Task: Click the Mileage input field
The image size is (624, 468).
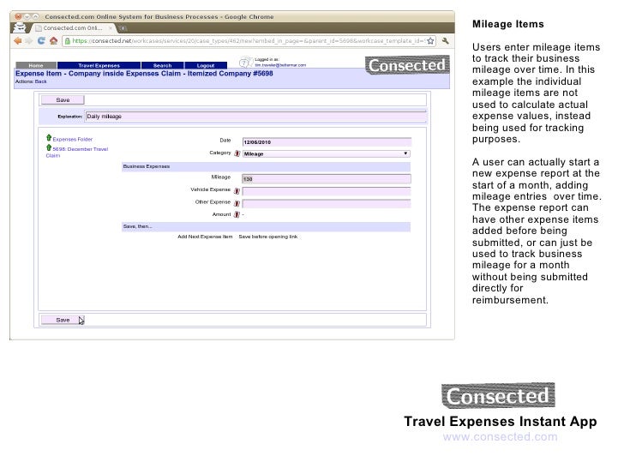Action: [x=327, y=178]
